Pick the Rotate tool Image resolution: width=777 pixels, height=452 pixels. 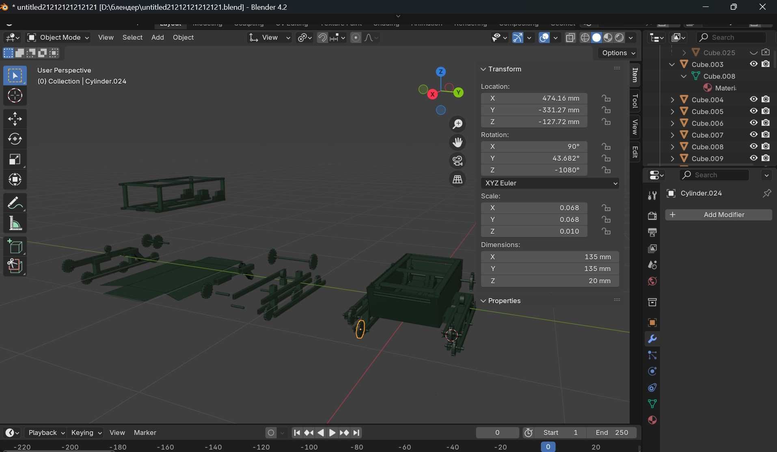(x=15, y=139)
